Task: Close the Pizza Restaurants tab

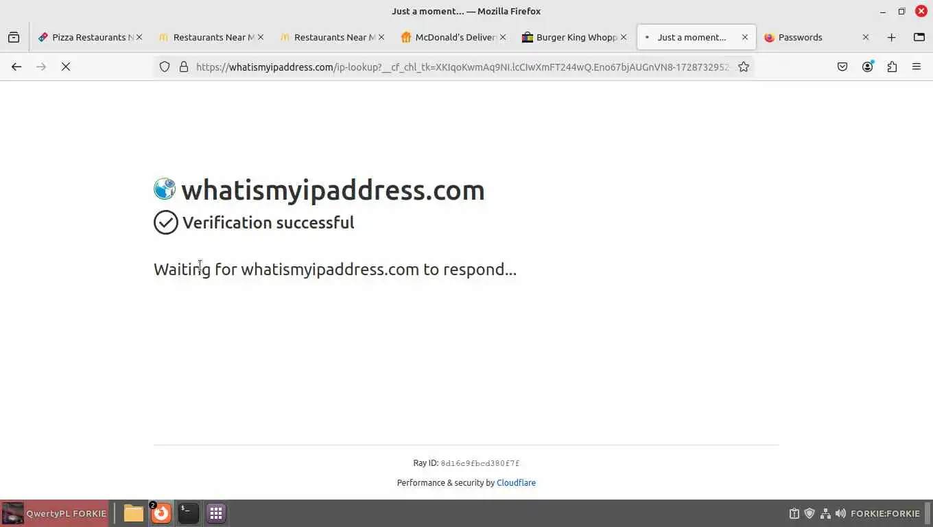Action: point(139,37)
